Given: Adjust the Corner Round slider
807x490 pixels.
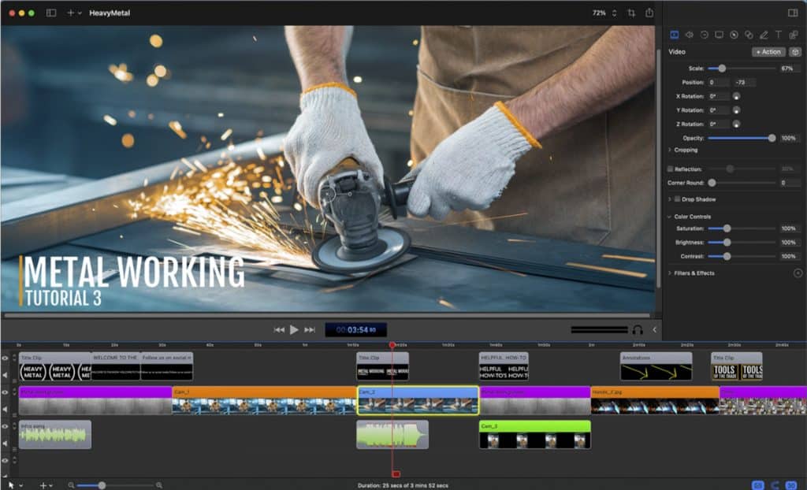Looking at the screenshot, I should [x=741, y=183].
